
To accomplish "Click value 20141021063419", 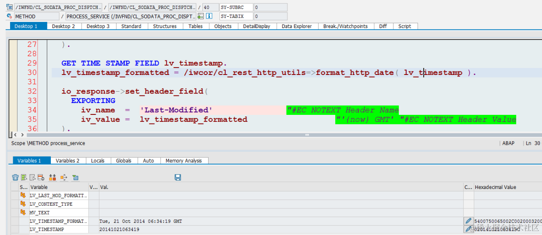I will coord(120,229).
